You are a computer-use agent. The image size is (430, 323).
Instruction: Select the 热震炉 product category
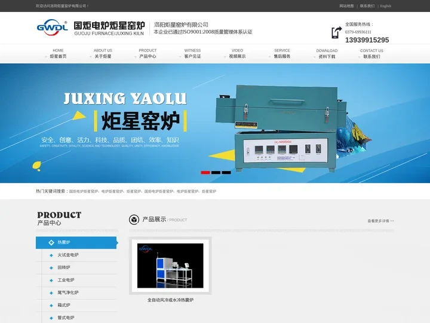click(x=76, y=242)
